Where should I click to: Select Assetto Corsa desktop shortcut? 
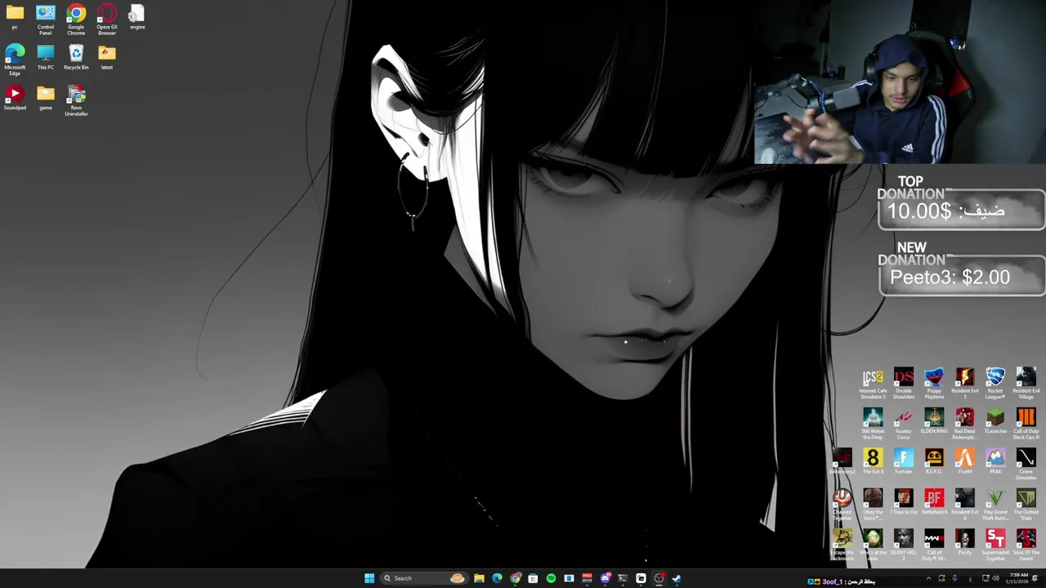903,425
